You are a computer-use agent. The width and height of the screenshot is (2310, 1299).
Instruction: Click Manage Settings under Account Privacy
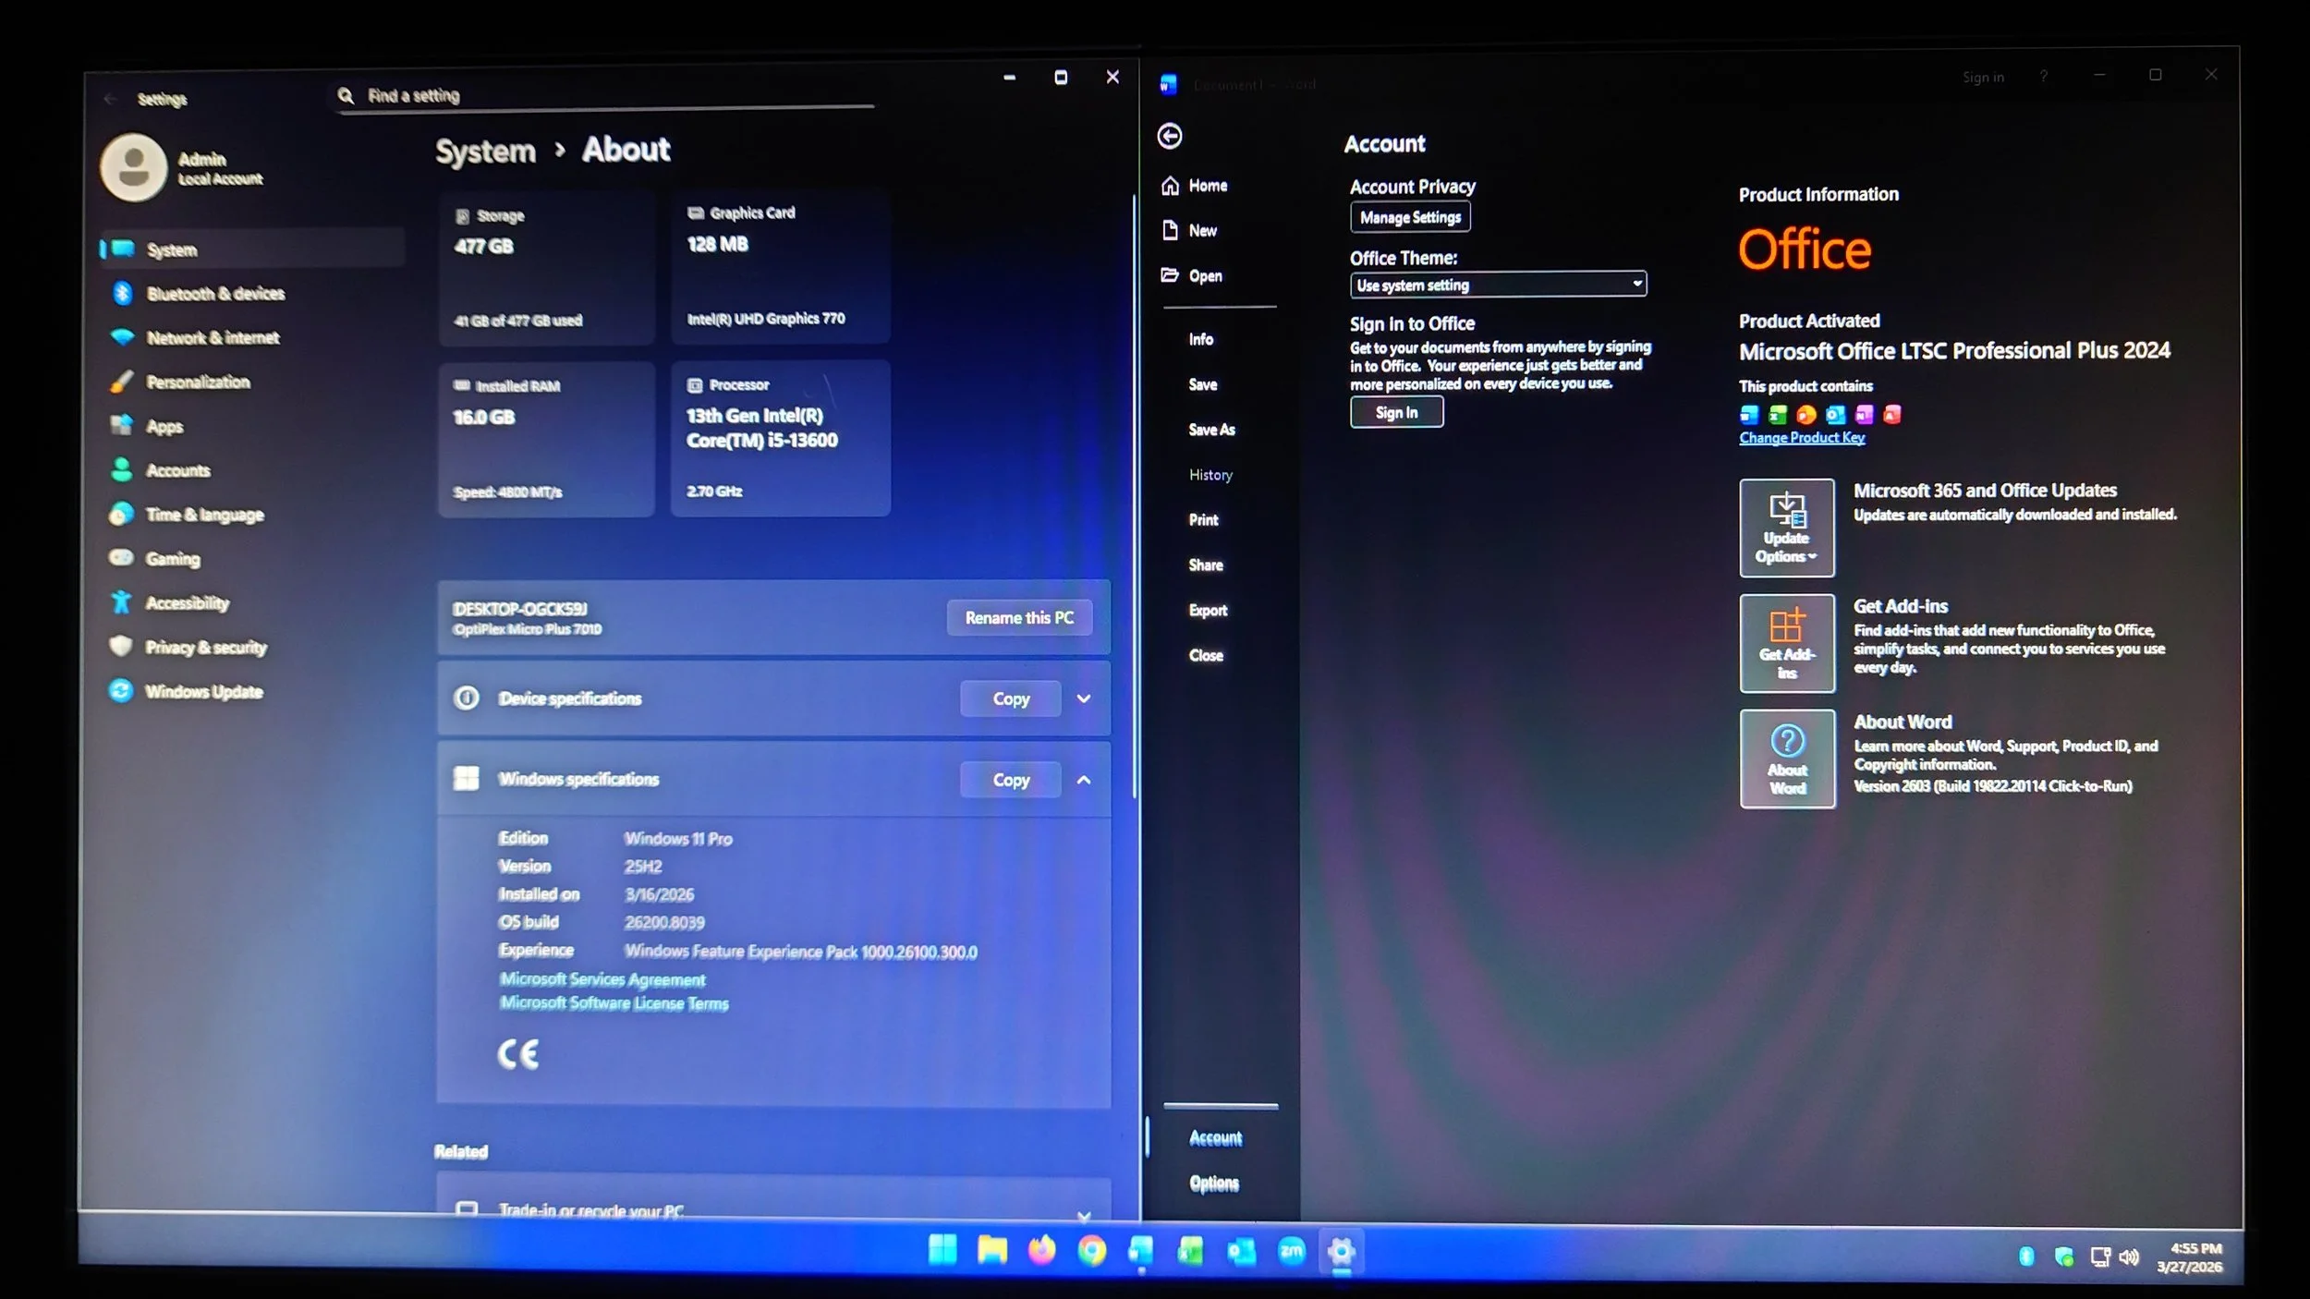click(1410, 217)
